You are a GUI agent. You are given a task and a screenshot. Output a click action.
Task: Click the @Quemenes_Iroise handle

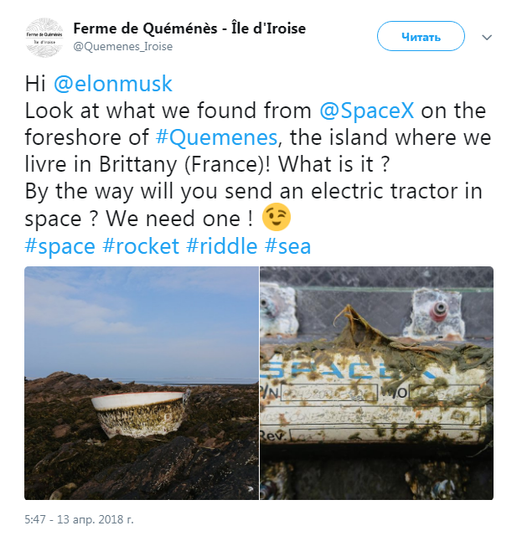122,47
